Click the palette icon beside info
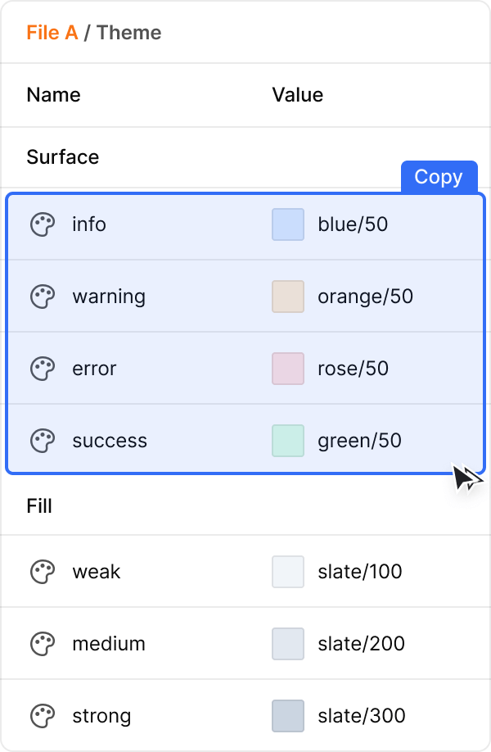Screen dimensions: 491x752 43,224
